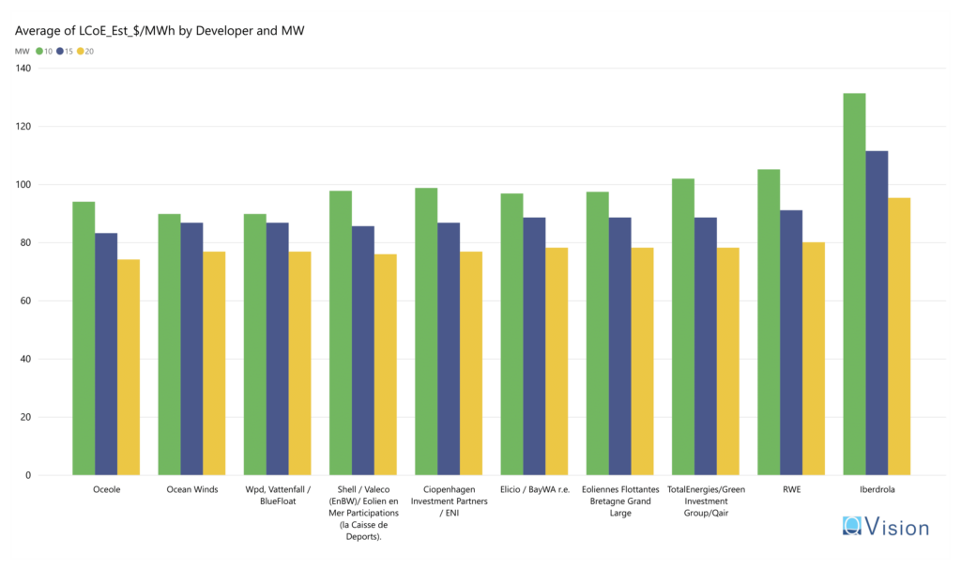Viewport: 961px width, 570px height.
Task: Pick the Wpd, Vattenfall / BlueFloat yellow bar
Action: pyautogui.click(x=299, y=363)
